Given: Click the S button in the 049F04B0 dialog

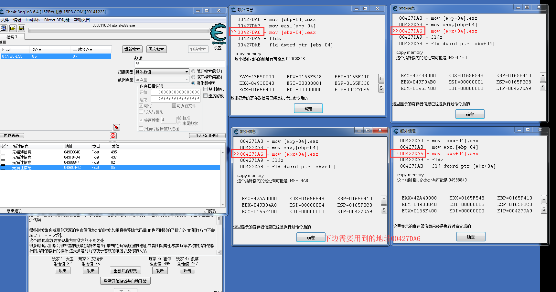Looking at the screenshot, I should [x=543, y=87].
